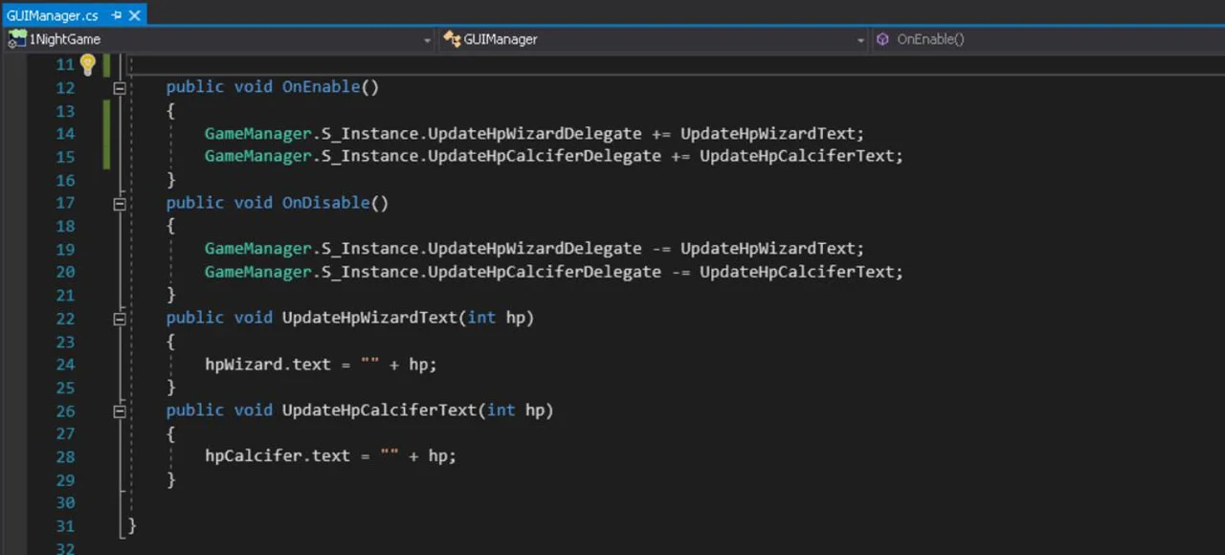Click UpdateHpCalciferText handler on line 15
The height and width of the screenshot is (555, 1225).
tap(796, 156)
